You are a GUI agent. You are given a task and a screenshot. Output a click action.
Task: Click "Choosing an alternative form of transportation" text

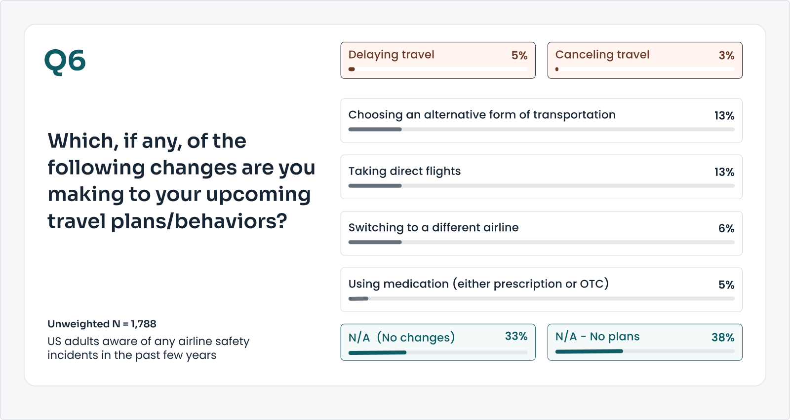(x=481, y=115)
